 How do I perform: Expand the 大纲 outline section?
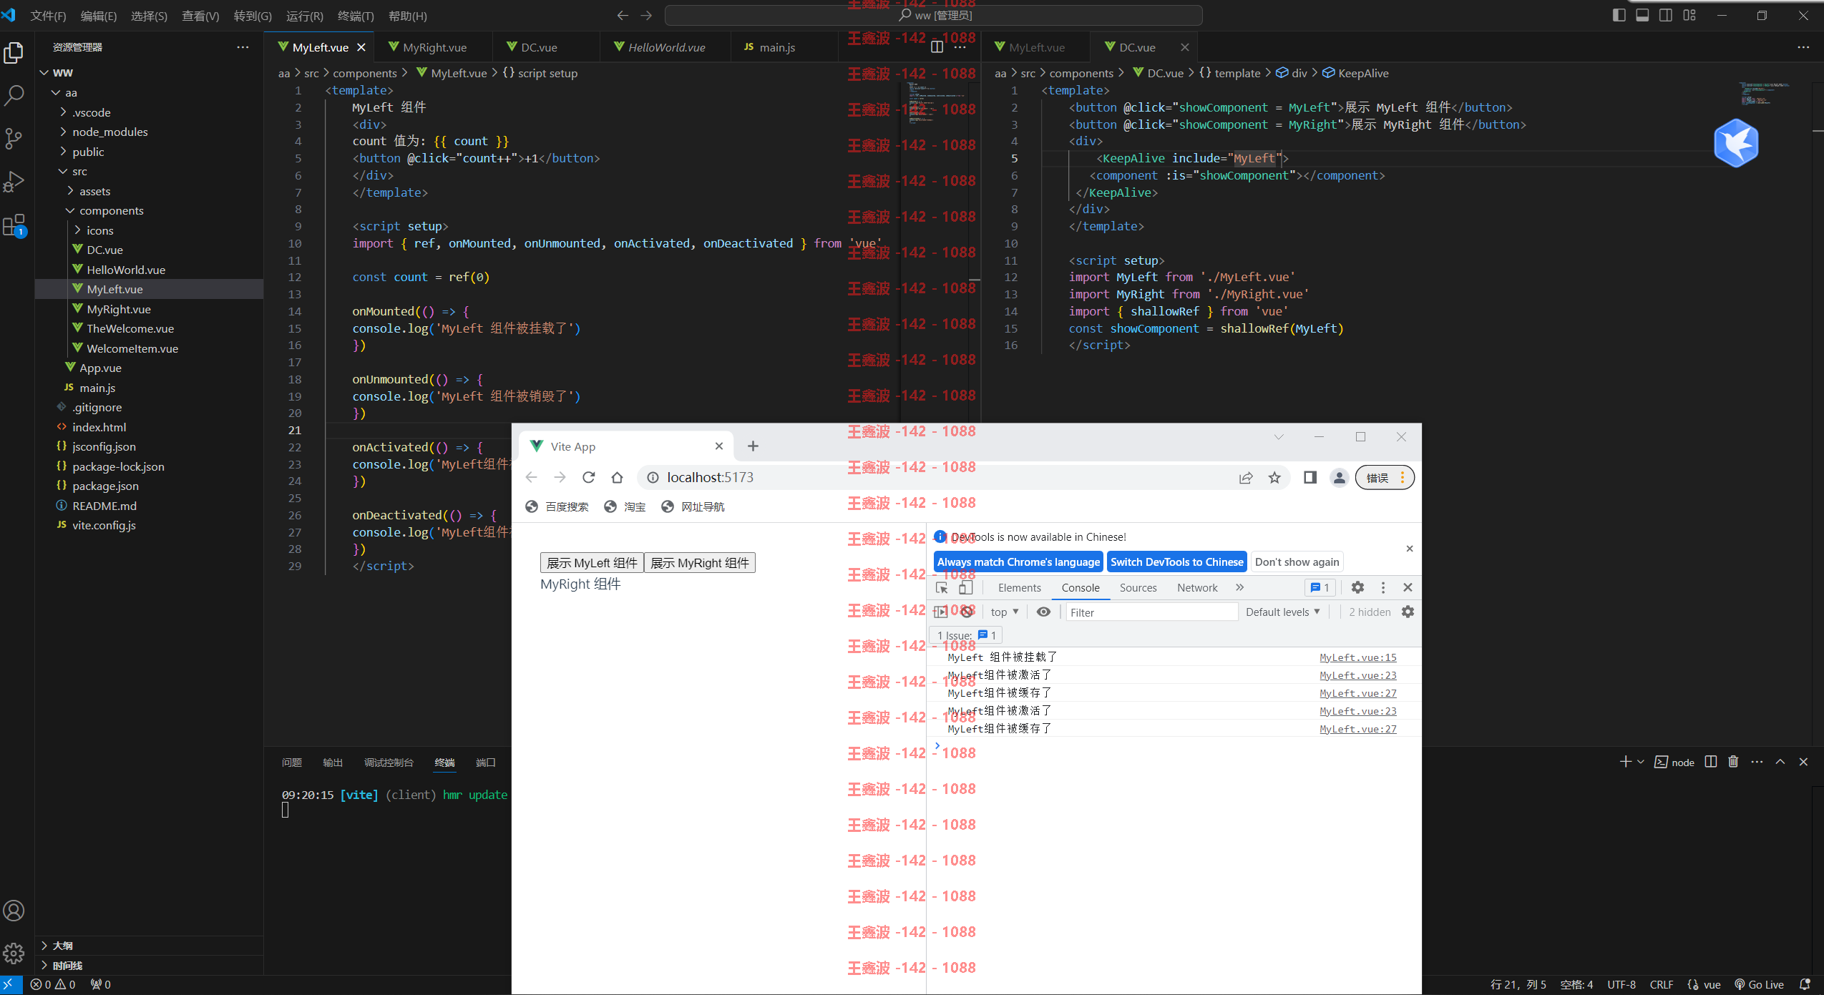(149, 945)
